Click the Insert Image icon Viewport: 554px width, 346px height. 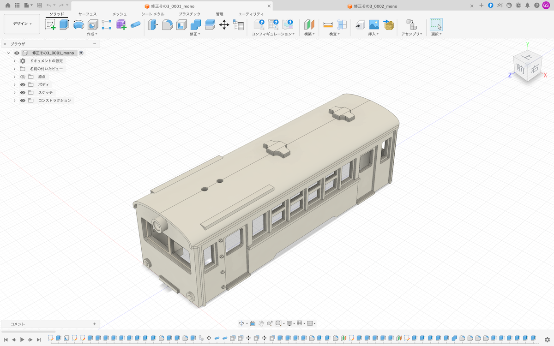point(374,25)
